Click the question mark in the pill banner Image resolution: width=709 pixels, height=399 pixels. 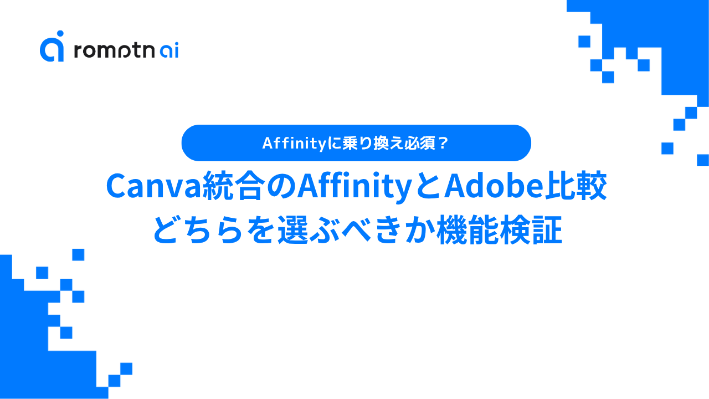(443, 143)
